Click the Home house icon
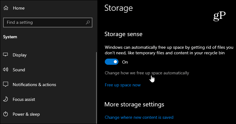This screenshot has width=236, height=124. 6,8
